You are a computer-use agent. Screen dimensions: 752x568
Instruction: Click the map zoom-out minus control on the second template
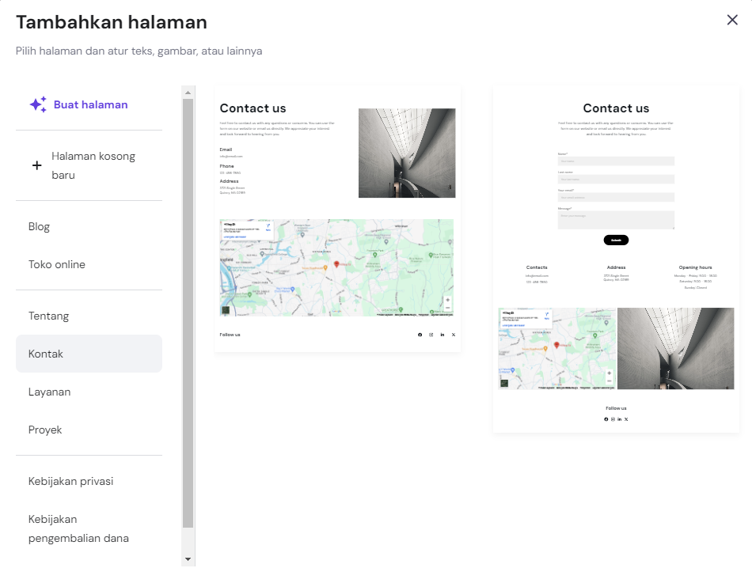coord(609,381)
